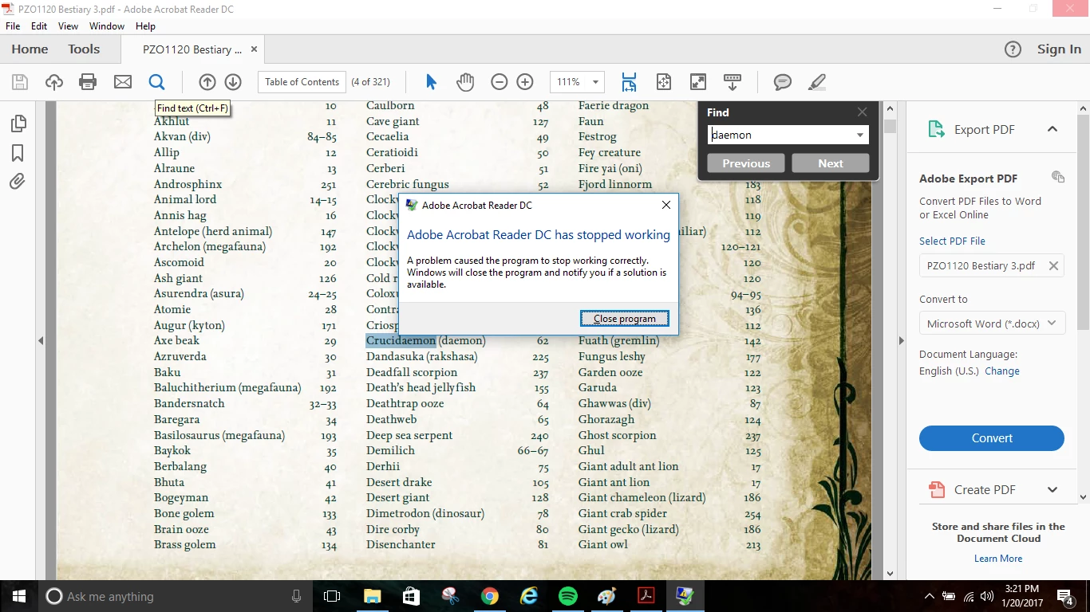Click the Table of Contents page field
The width and height of the screenshot is (1090, 612).
click(302, 82)
